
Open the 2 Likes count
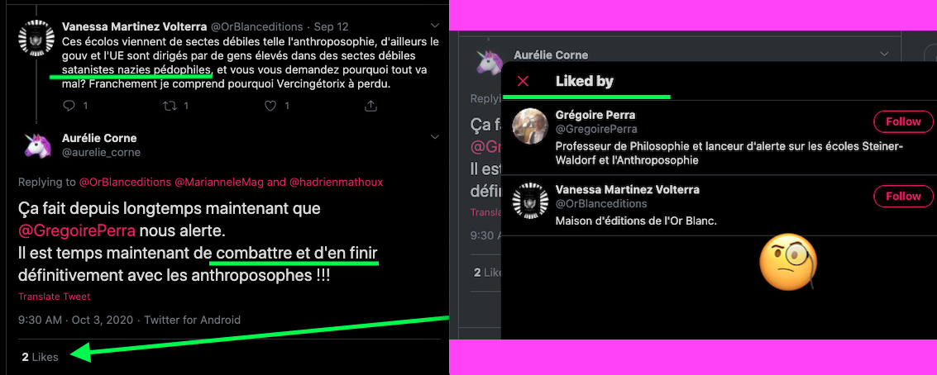pyautogui.click(x=40, y=357)
